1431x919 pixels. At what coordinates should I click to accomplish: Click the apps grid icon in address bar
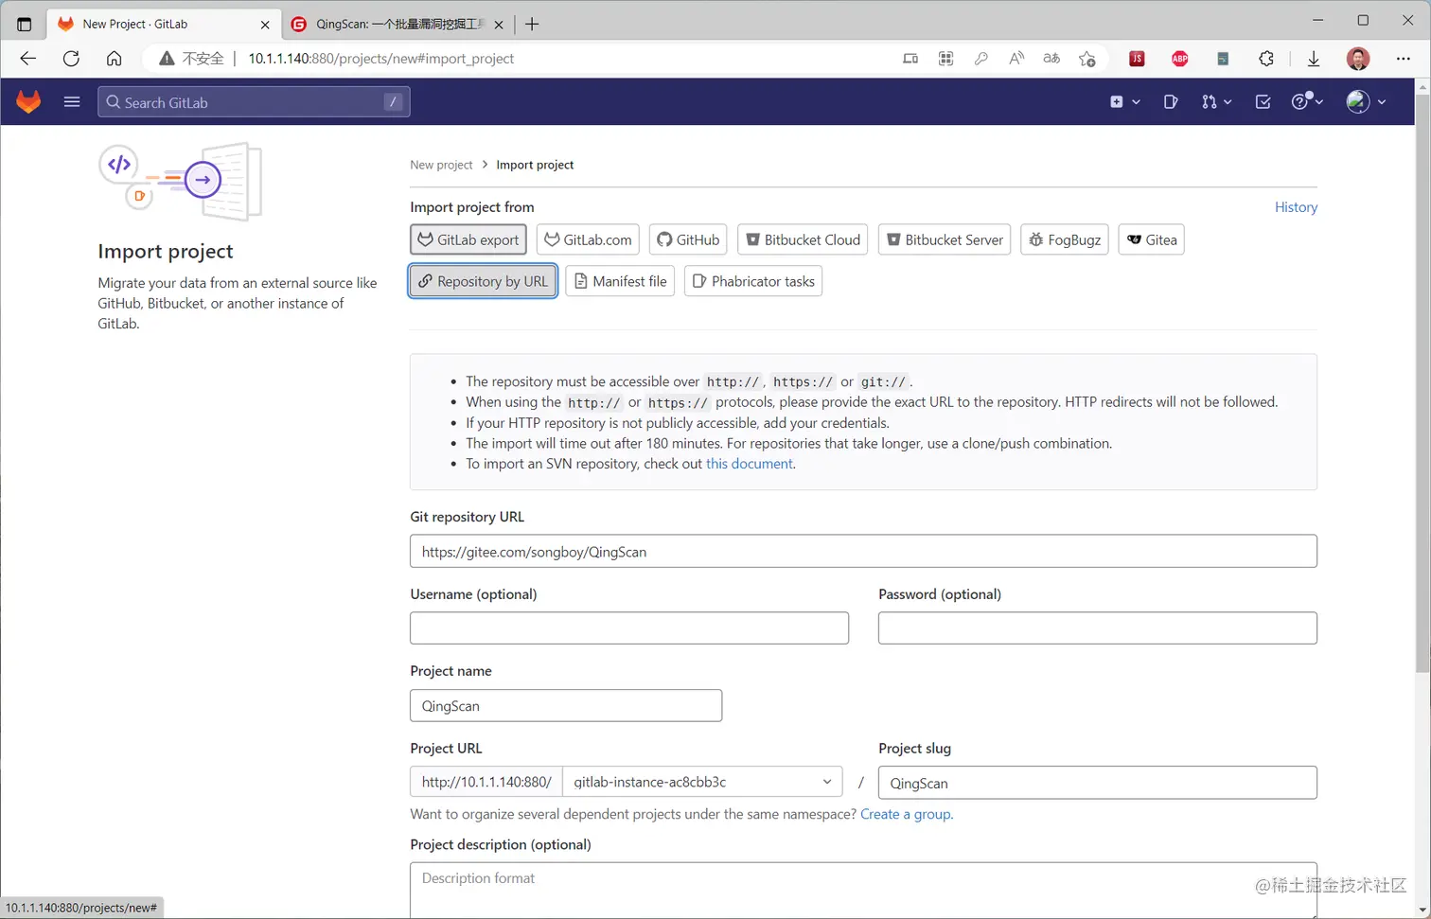click(945, 59)
